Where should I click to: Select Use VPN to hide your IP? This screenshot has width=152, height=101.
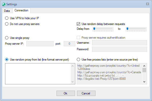click(x=7, y=18)
